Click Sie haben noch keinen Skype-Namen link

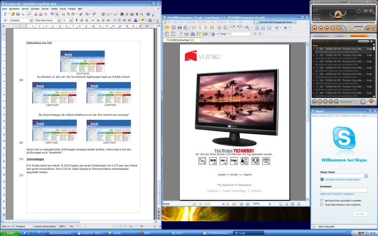tap(343, 180)
